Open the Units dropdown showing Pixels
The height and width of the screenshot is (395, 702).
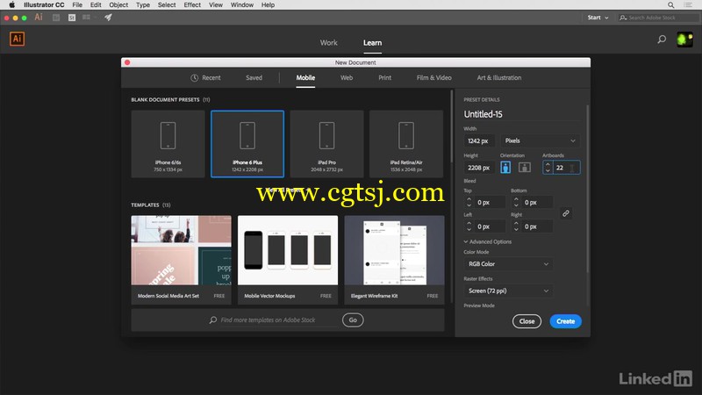[x=541, y=140]
